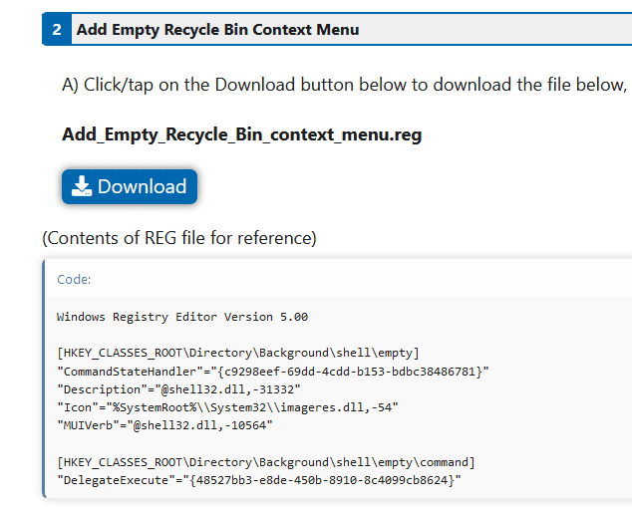Viewport: 632px width, 507px height.
Task: Click the Contents of REG file for reference text
Action: click(179, 238)
